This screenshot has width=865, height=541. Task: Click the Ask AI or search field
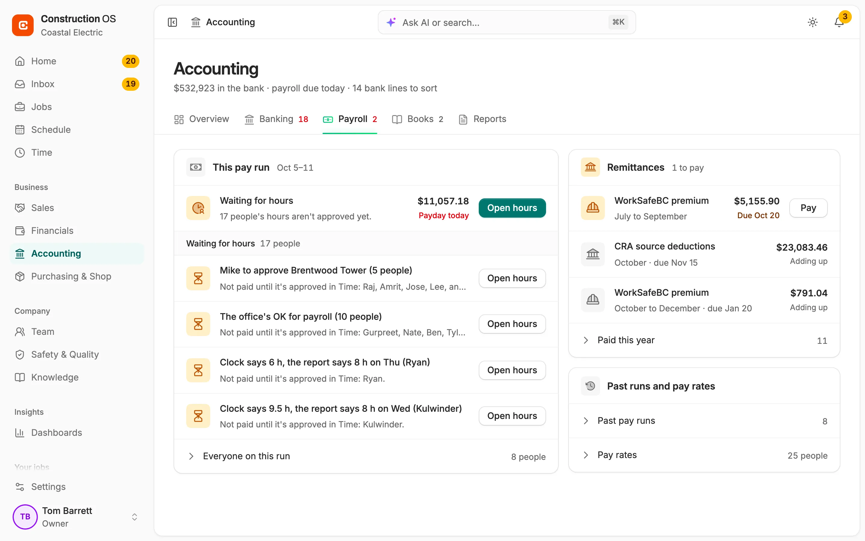click(506, 22)
